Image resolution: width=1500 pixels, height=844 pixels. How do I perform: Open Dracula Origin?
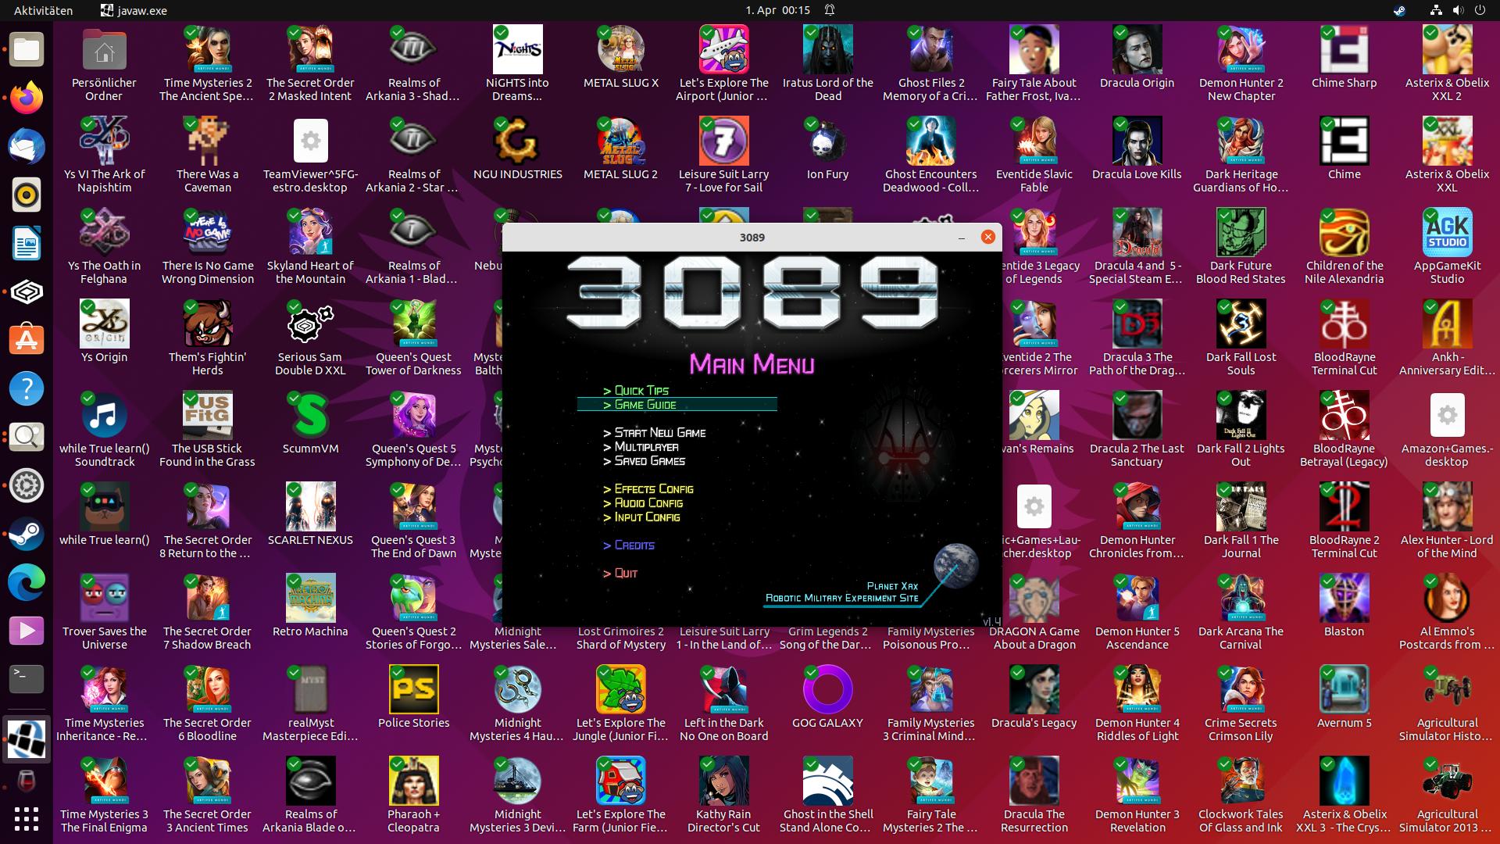tap(1137, 50)
